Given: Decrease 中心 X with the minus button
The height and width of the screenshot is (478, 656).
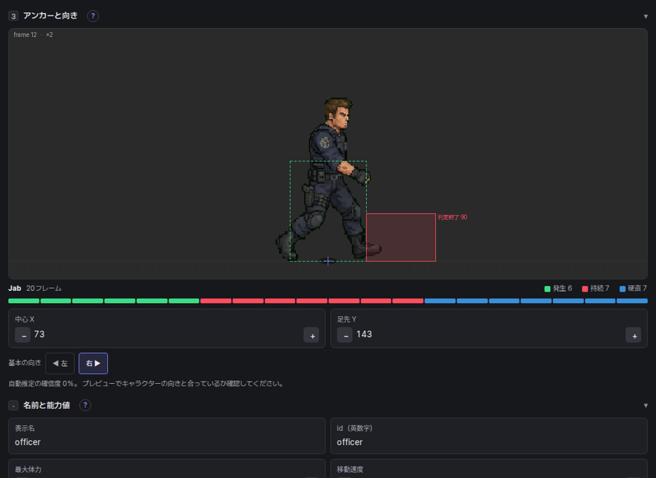Looking at the screenshot, I should (x=23, y=335).
